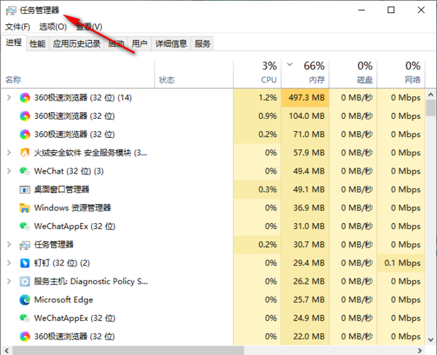Expand the 火绒安全软件 process group

(x=9, y=152)
